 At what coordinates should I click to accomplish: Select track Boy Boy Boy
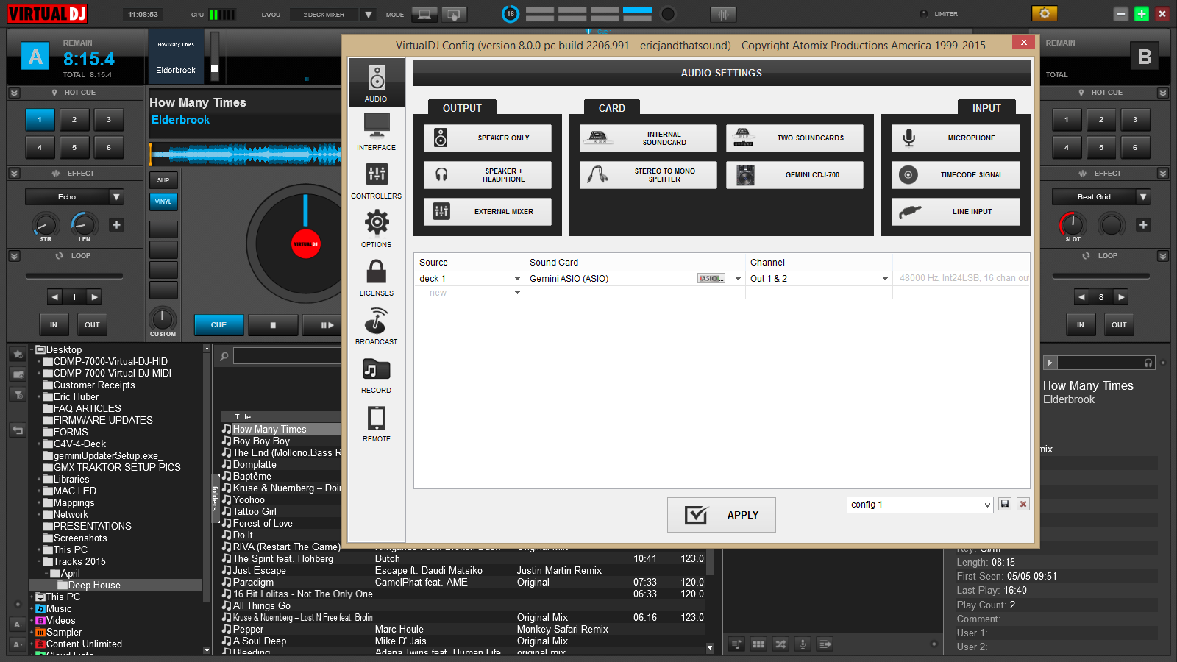coord(261,441)
